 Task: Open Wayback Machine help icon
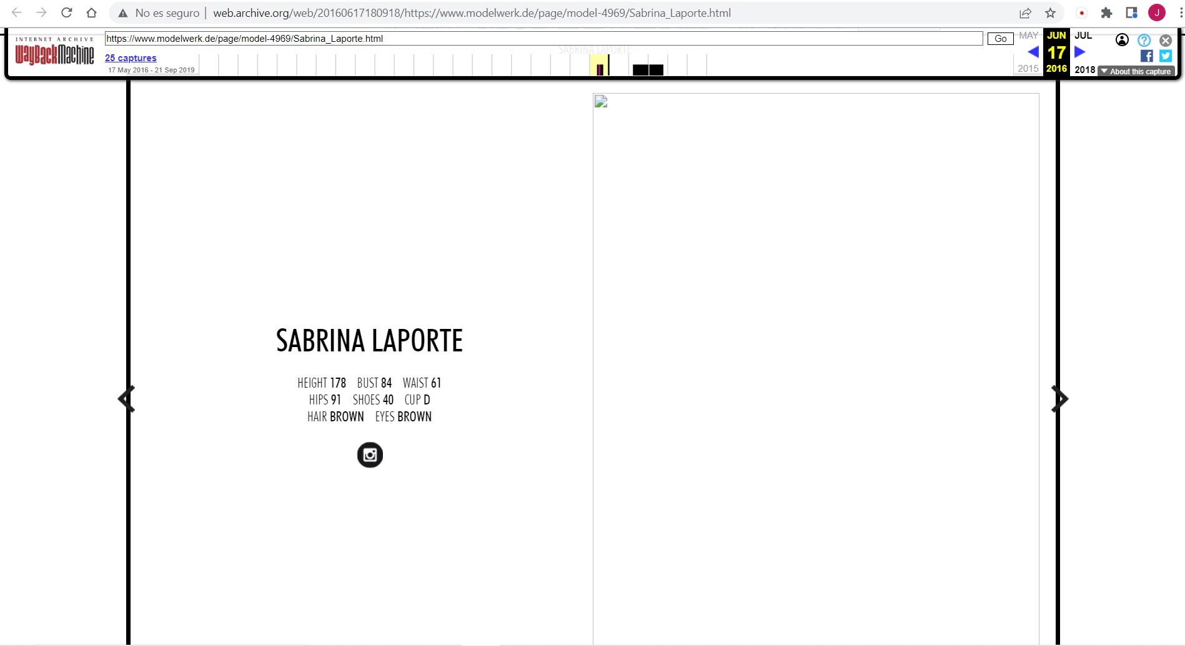coord(1144,40)
